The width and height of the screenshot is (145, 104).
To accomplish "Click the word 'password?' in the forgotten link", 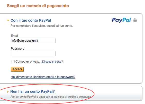I will tap(68, 77).
